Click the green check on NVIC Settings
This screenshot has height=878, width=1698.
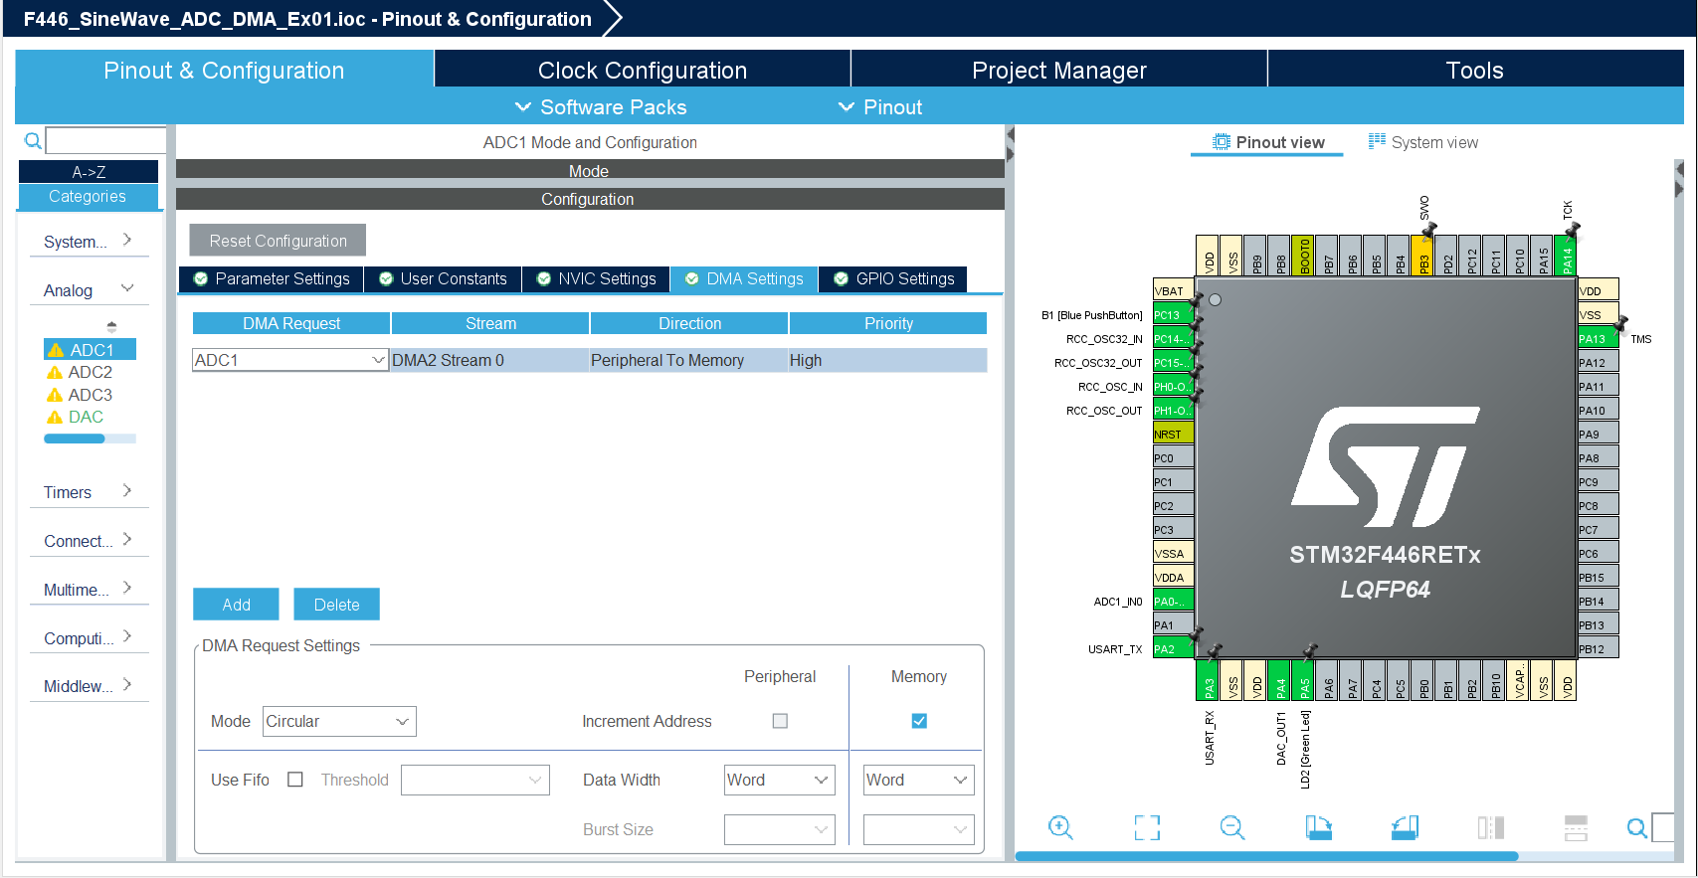(544, 278)
